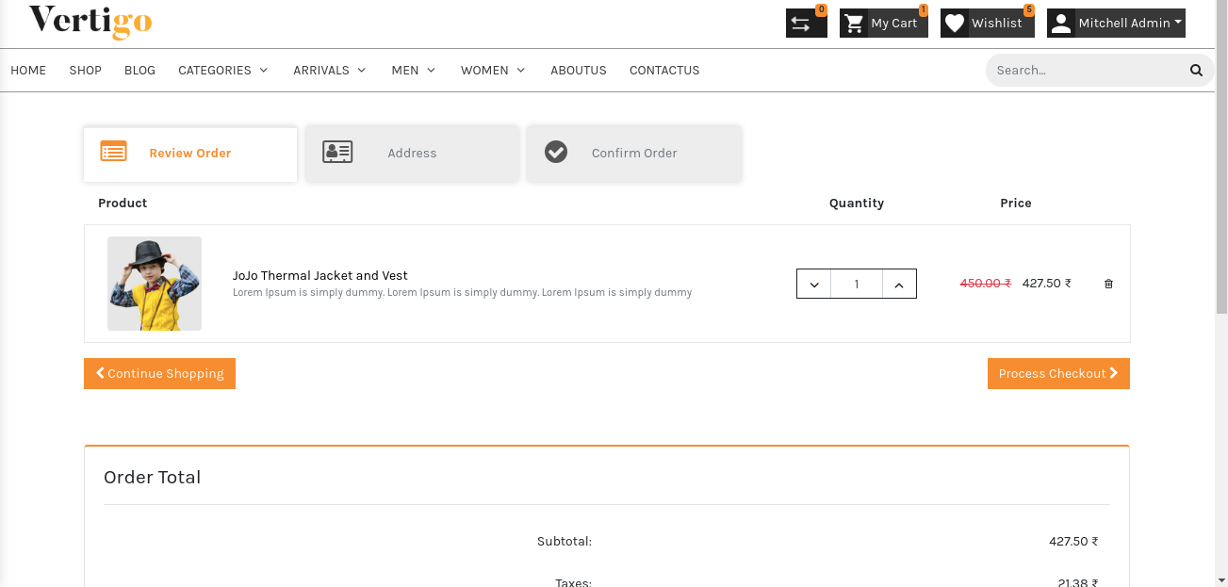
Task: Click the Vertigo logo
Action: point(90,22)
